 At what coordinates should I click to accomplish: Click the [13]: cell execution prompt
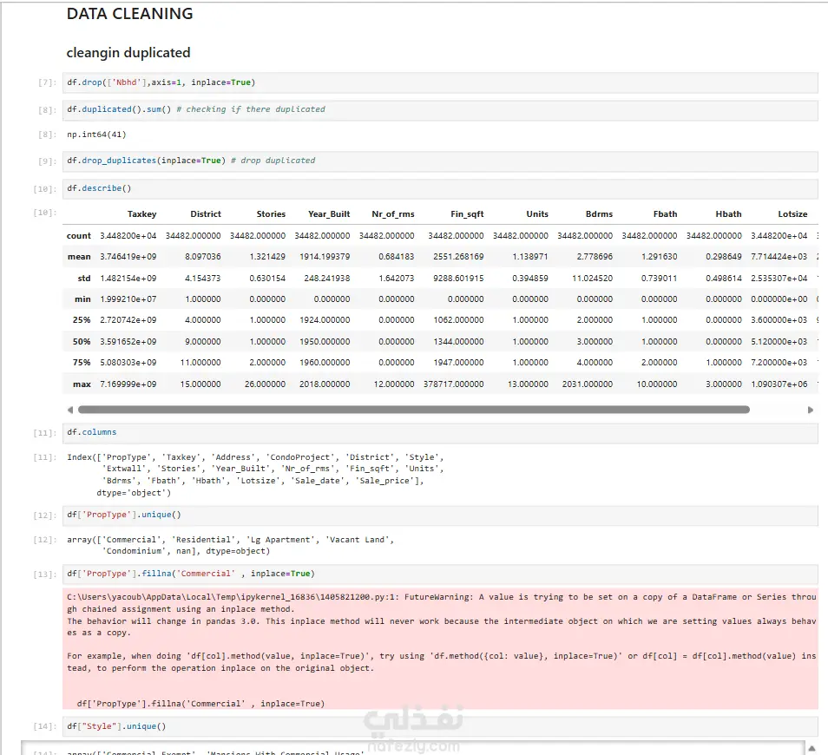(45, 574)
